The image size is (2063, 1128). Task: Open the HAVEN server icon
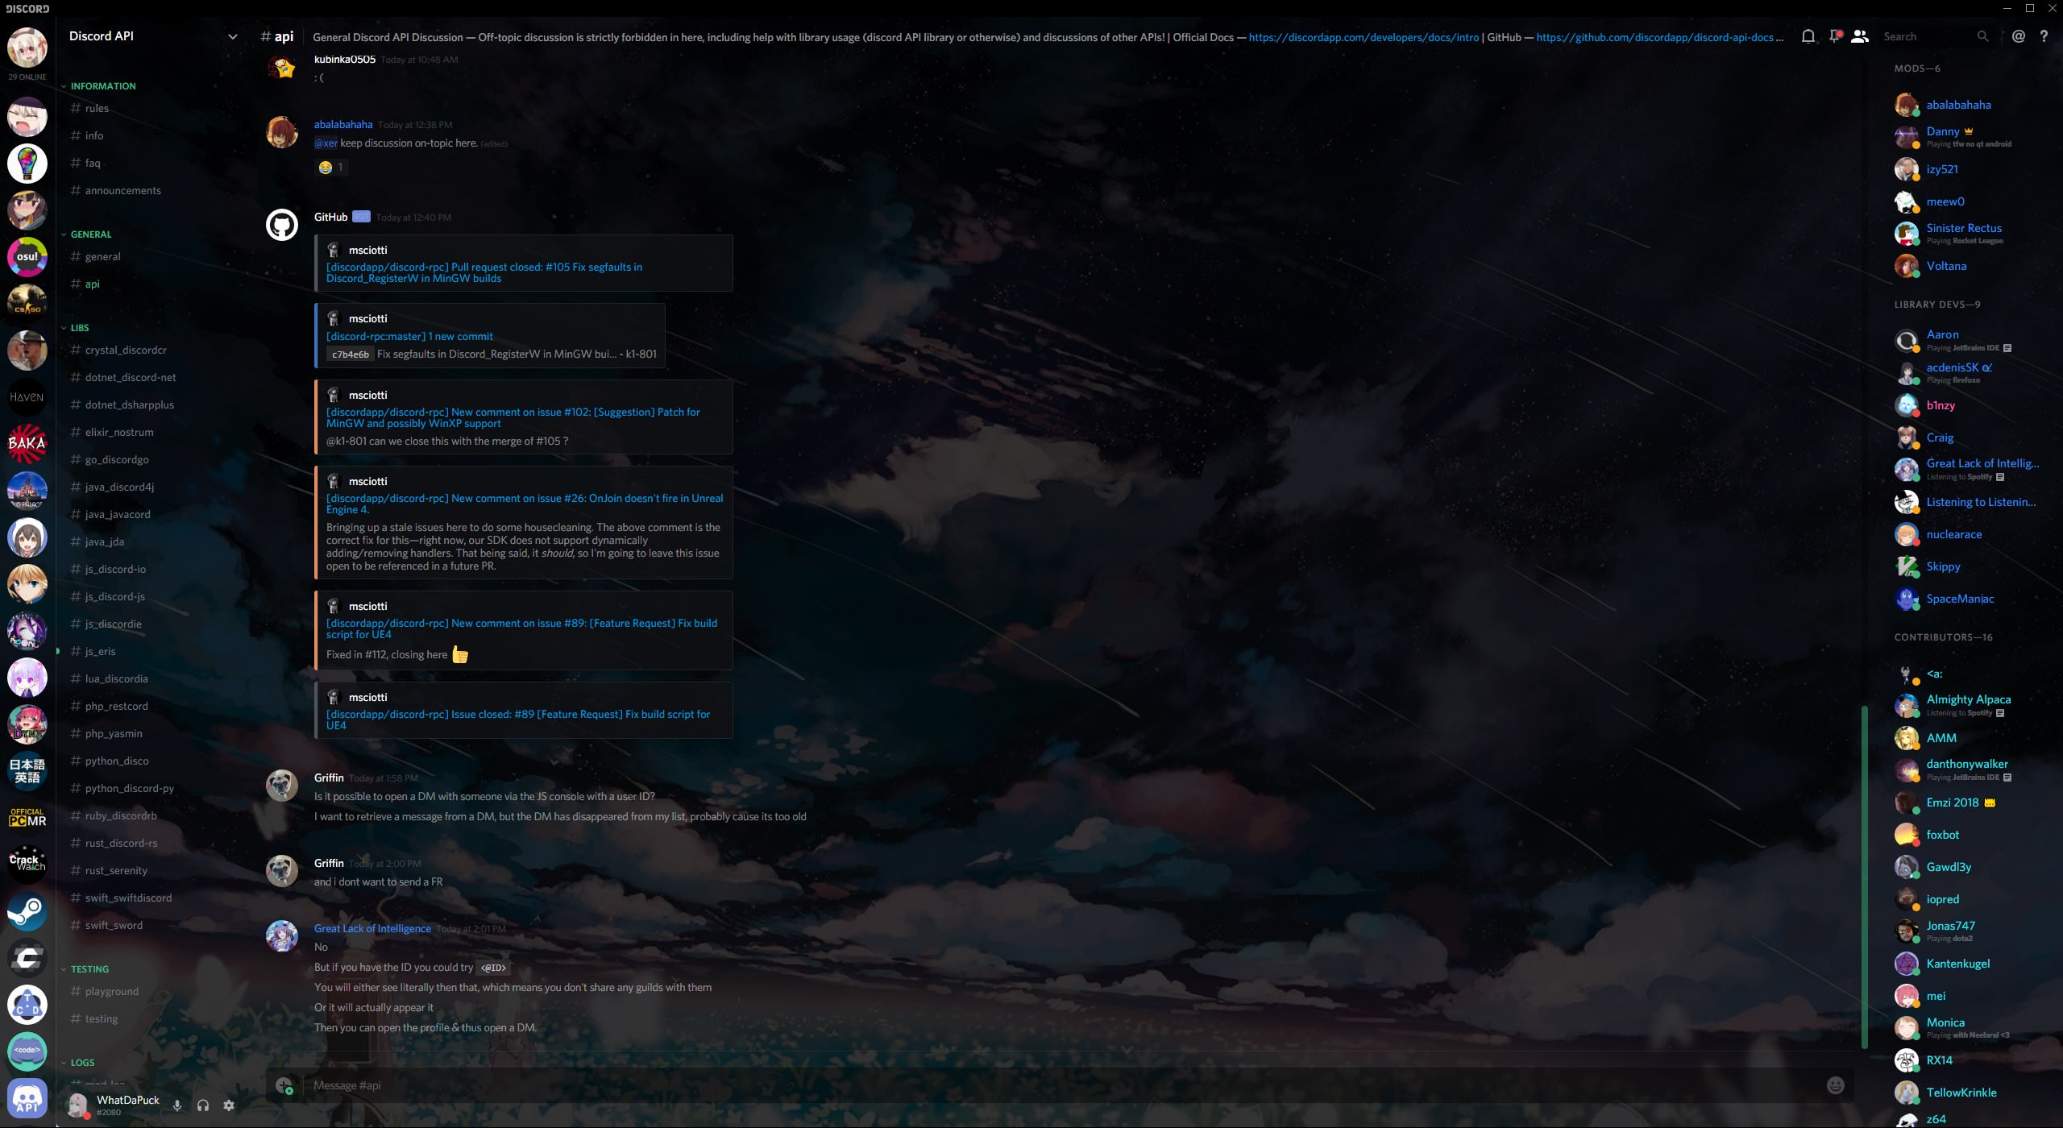click(x=27, y=396)
